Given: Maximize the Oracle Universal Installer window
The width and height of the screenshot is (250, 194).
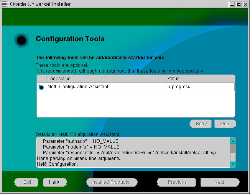Looking at the screenshot, I should (x=238, y=4).
